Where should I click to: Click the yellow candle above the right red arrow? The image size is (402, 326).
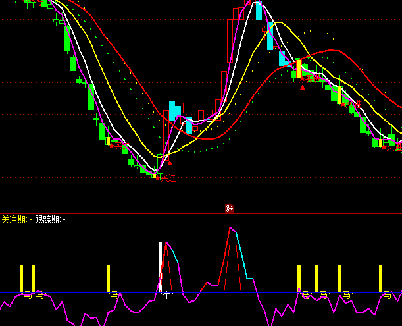[x=298, y=69]
